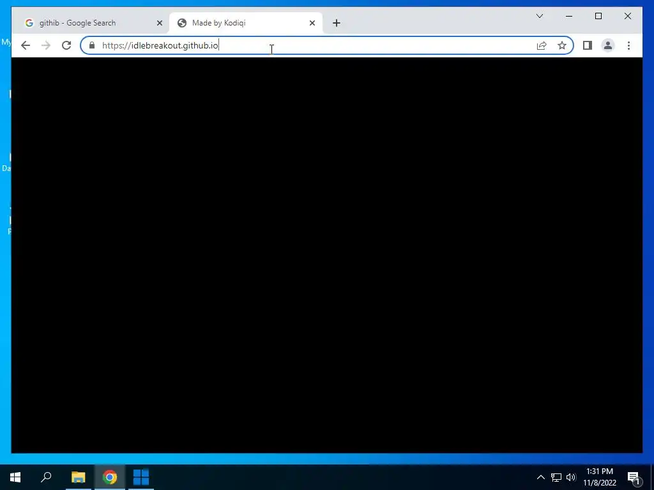Viewport: 654px width, 490px height.
Task: Maximize the Chrome window
Action: [598, 16]
